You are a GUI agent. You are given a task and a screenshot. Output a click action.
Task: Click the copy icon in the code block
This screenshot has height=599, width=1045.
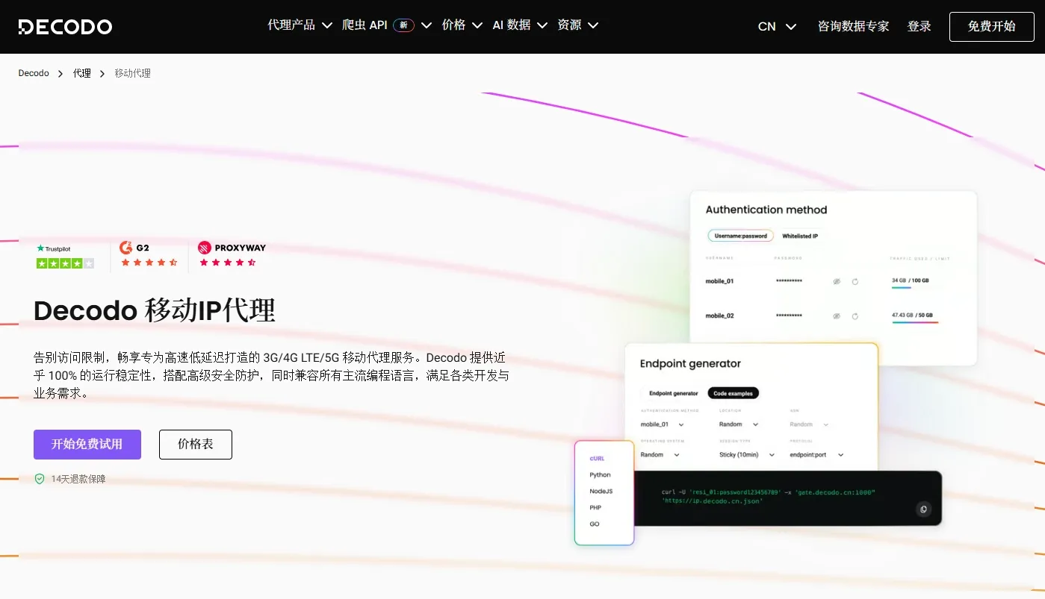click(x=923, y=509)
